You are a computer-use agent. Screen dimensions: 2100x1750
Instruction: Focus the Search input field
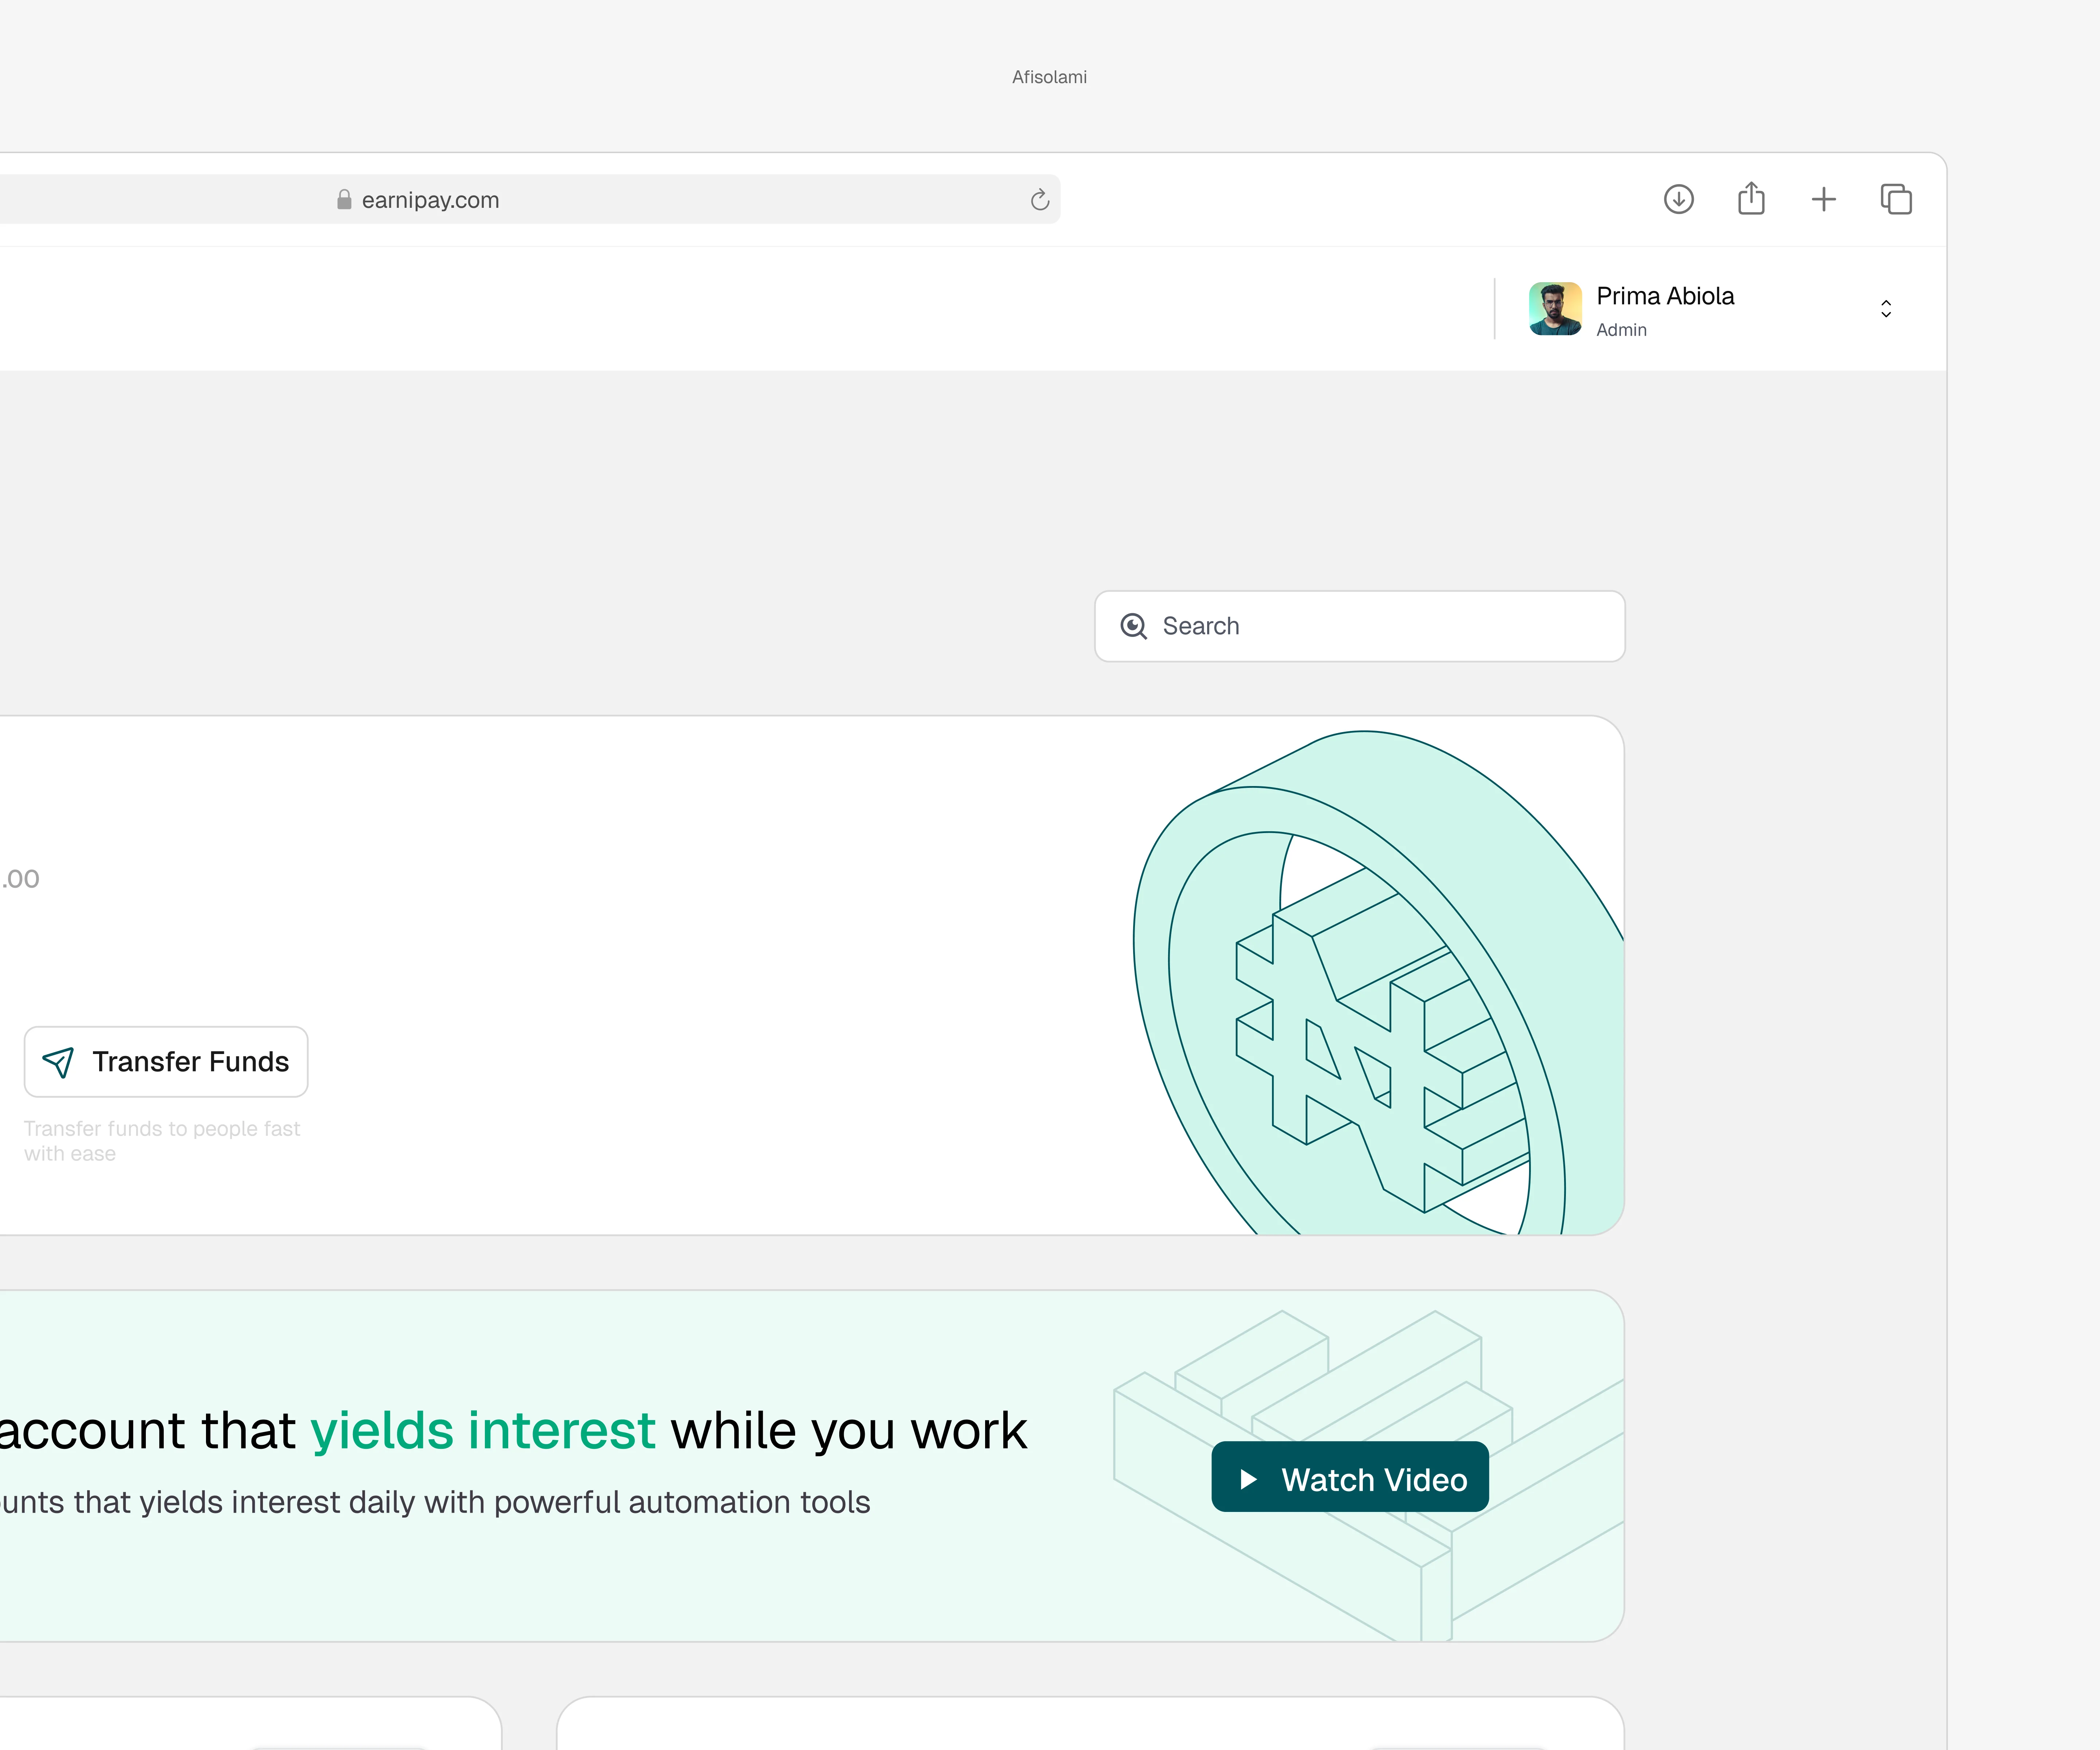pos(1380,626)
